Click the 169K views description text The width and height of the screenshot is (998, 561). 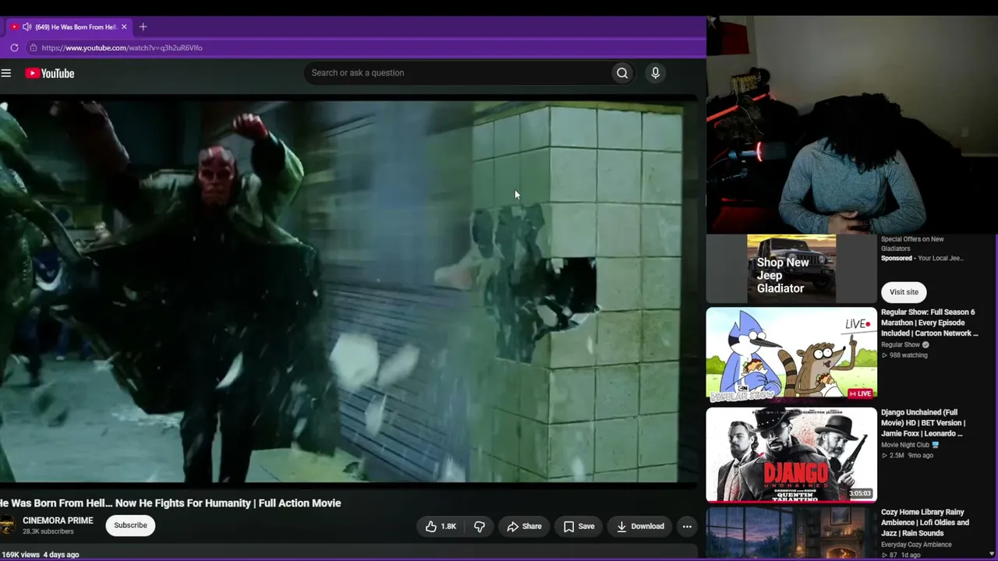pos(40,555)
